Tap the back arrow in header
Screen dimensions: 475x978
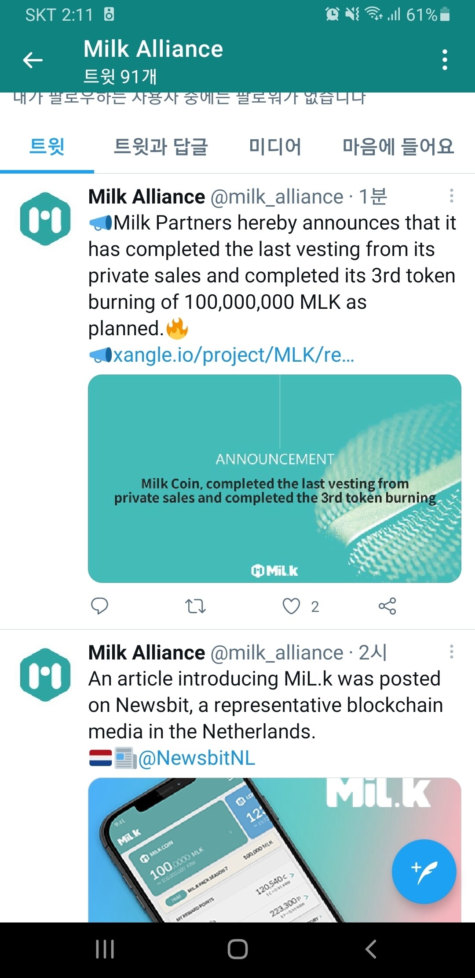(33, 60)
